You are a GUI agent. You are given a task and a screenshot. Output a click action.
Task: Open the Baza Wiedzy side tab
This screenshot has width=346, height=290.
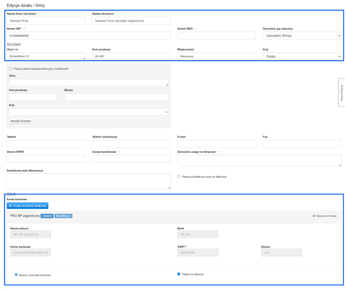tap(342, 93)
